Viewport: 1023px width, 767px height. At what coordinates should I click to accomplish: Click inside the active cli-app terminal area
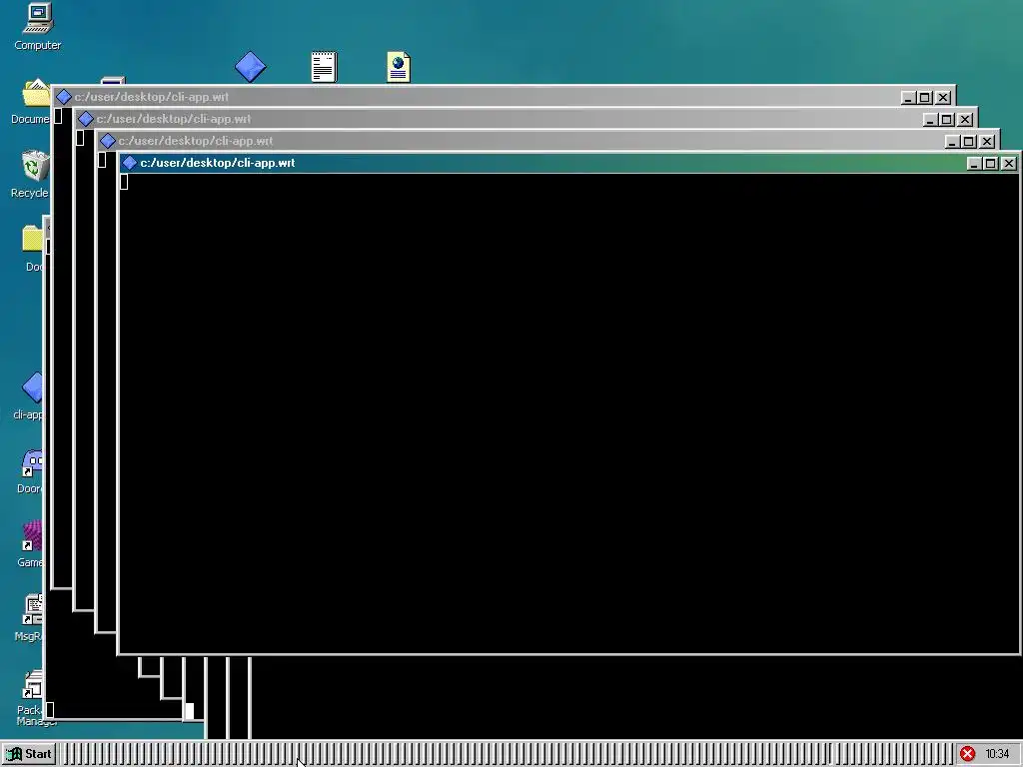pos(568,413)
